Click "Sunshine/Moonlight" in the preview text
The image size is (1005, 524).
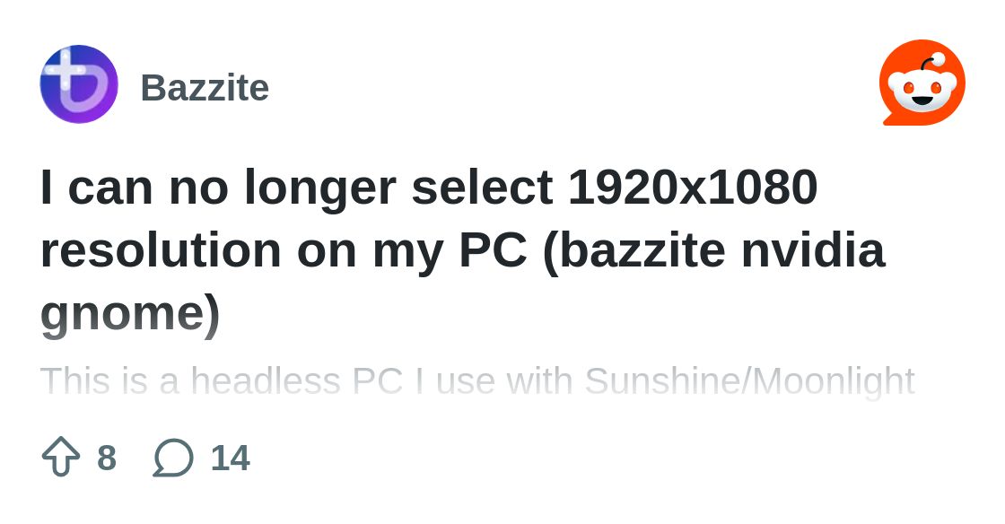(749, 381)
